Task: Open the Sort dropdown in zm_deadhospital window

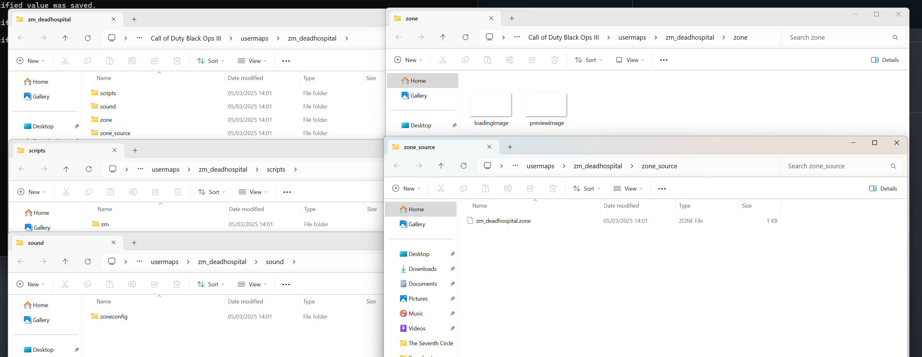Action: click(211, 61)
